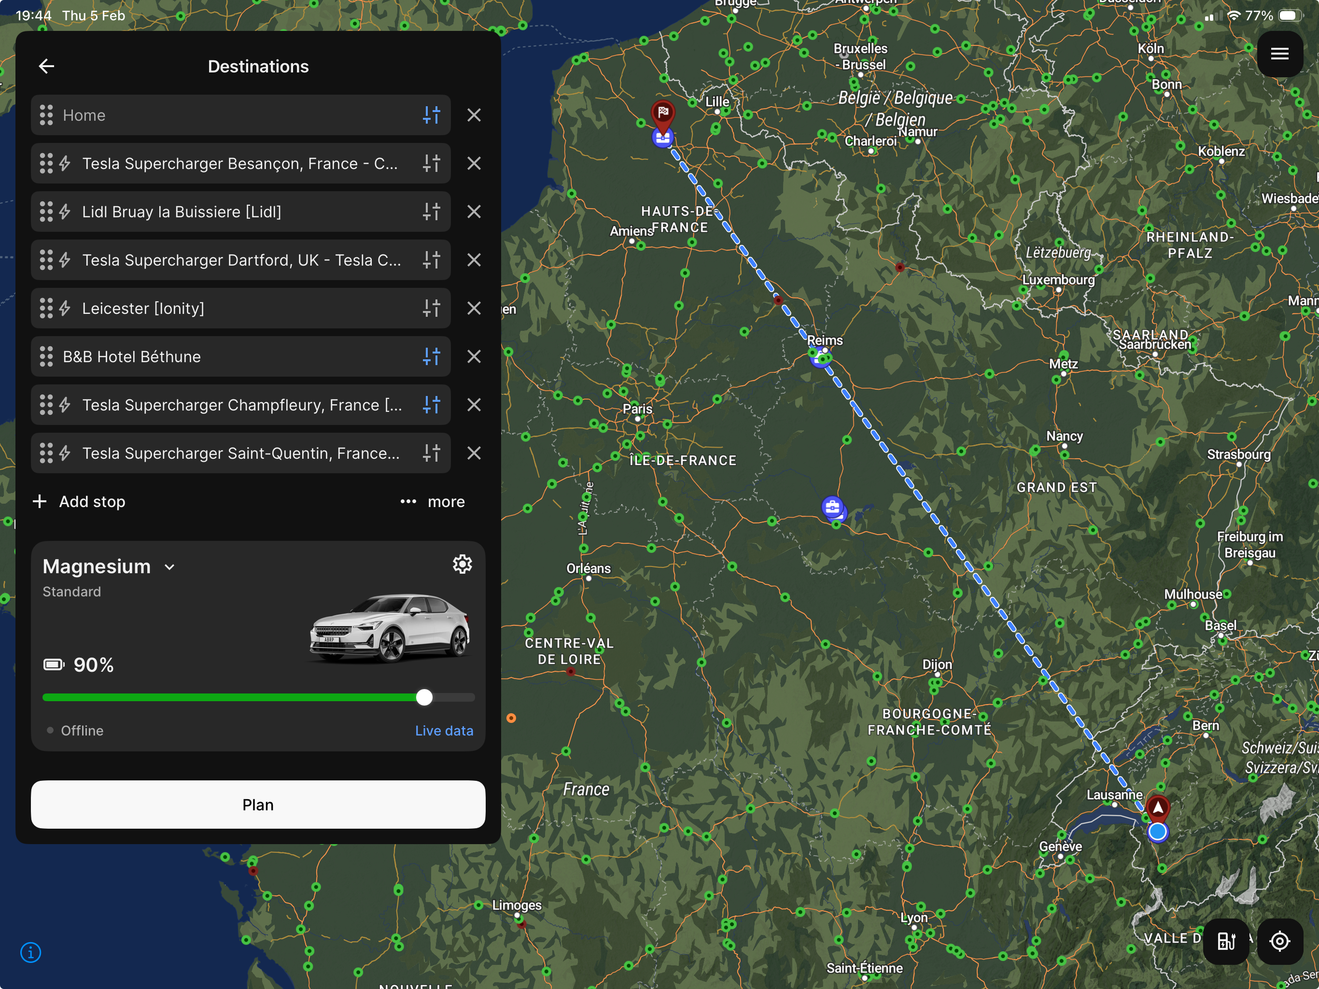Remove the Leicester [Ionity] stop

[x=474, y=309]
